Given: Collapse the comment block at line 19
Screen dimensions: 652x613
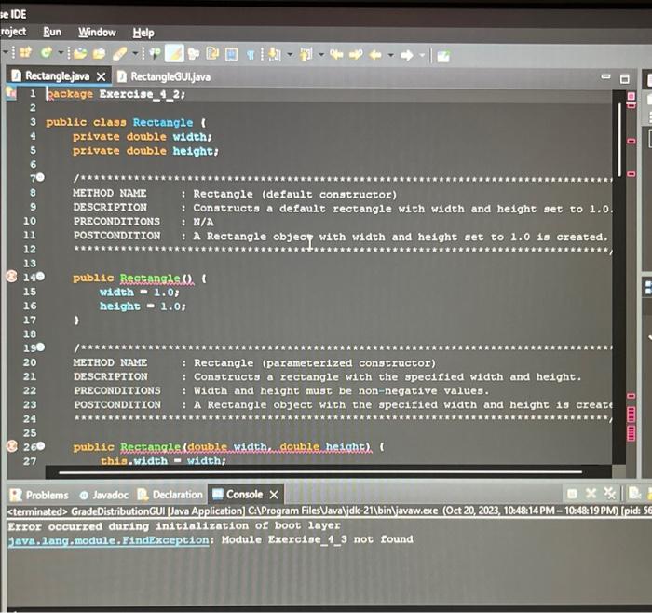Looking at the screenshot, I should coord(41,347).
